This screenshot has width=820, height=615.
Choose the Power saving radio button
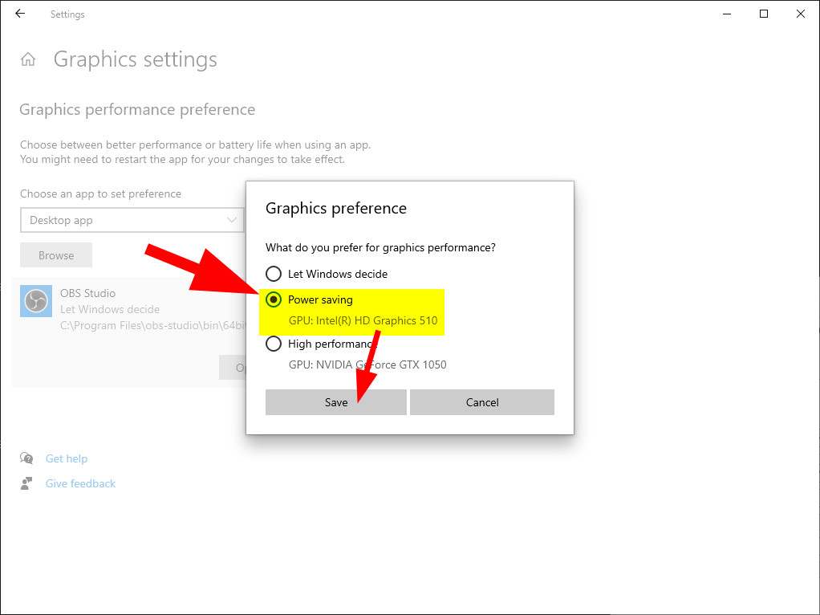(274, 299)
